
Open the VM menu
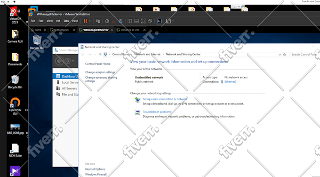tap(58, 21)
